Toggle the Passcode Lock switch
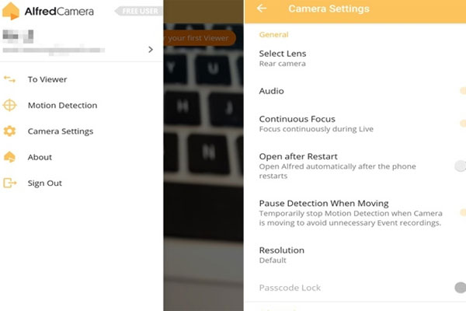The height and width of the screenshot is (311, 466). pos(460,288)
